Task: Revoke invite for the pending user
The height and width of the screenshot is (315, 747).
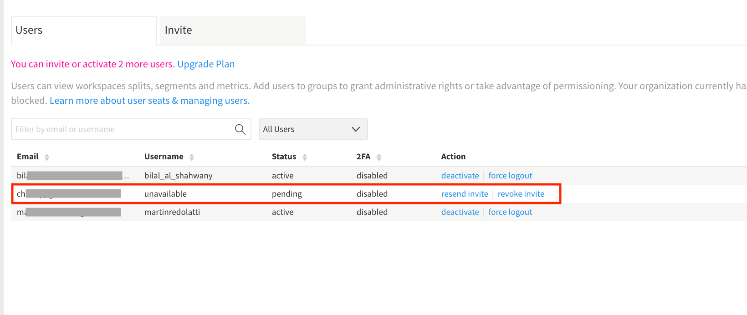Action: coord(521,194)
